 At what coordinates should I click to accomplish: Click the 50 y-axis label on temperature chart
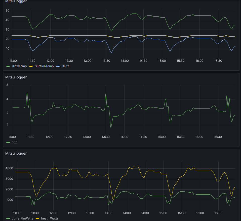pos(8,11)
